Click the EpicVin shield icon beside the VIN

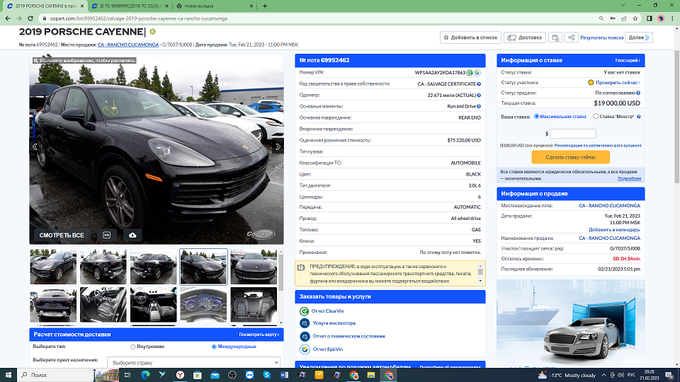coord(477,73)
